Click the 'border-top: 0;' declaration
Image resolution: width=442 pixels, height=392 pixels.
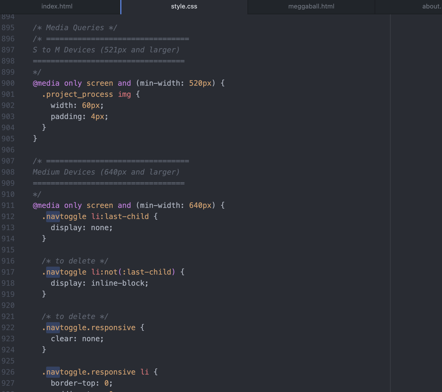[82, 383]
